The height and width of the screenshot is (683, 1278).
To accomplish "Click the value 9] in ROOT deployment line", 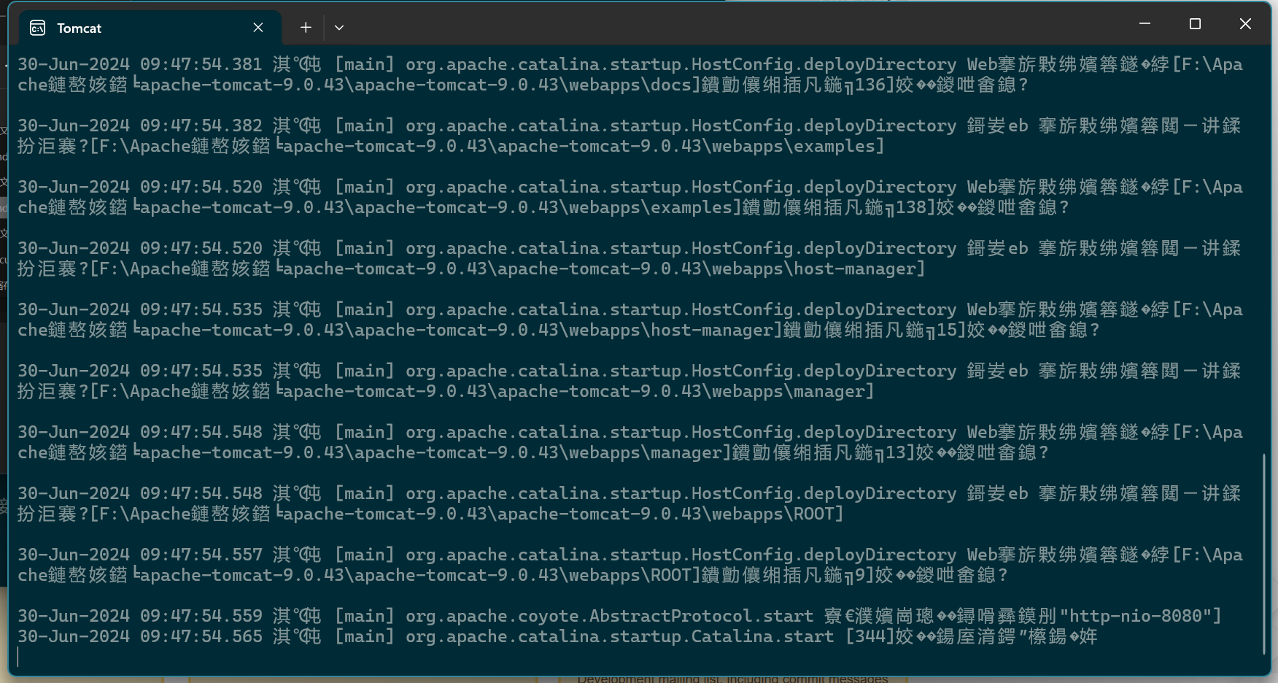I will (x=864, y=575).
